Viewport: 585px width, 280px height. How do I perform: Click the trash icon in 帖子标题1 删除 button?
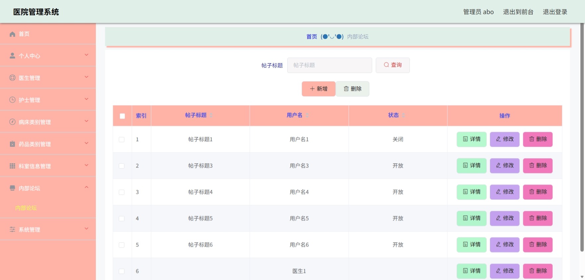532,139
